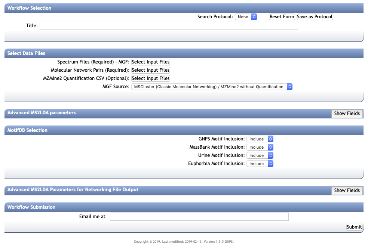371x251 pixels.
Task: Click 'MZMine2 Quantification CSV (Optional):' label
Action: [86, 78]
